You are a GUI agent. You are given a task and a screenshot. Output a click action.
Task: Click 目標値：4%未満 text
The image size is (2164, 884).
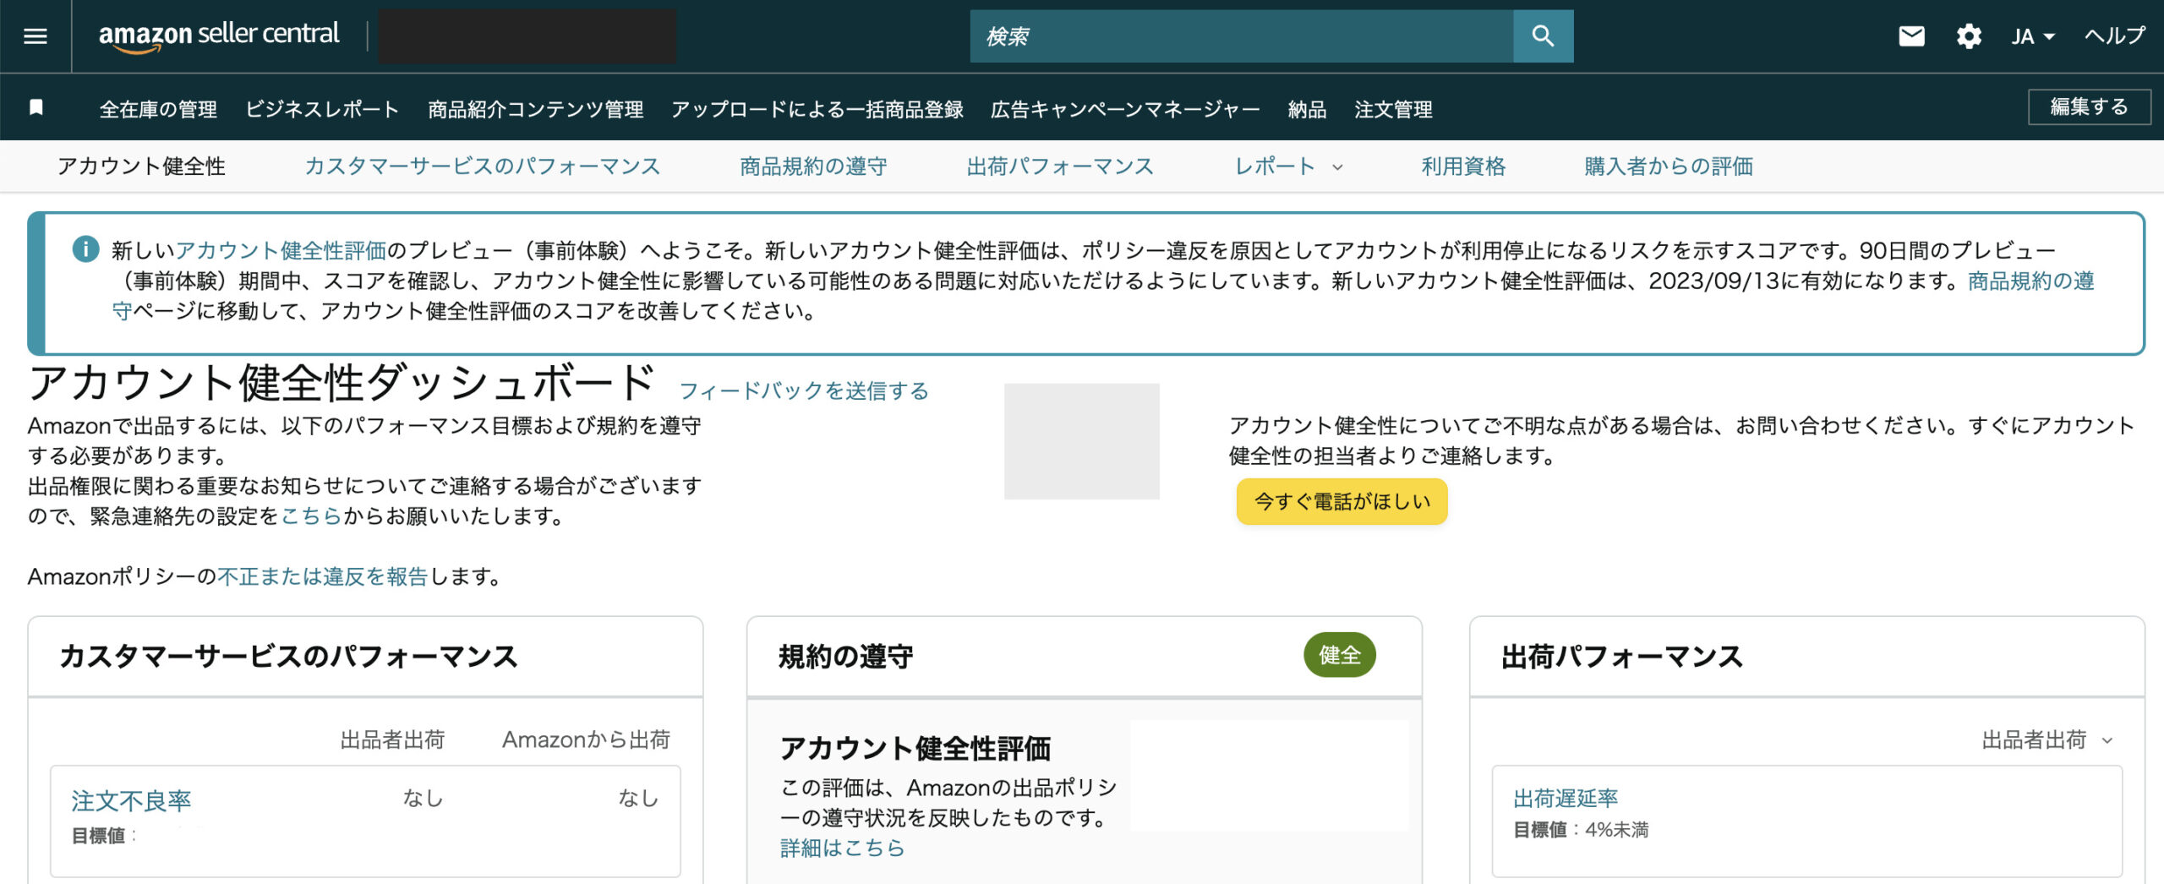click(x=1581, y=830)
